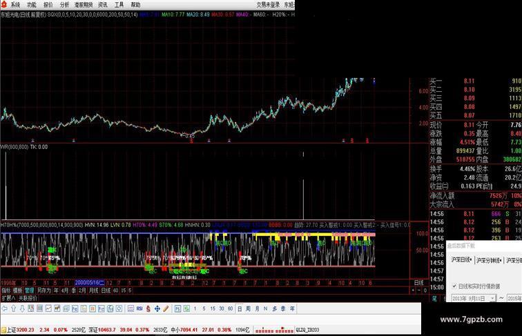Click the Fe toolbar icon
The height and width of the screenshot is (336, 522).
point(75,308)
